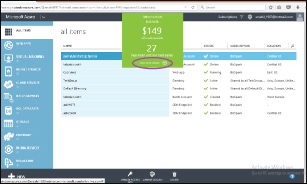Open the All Items grid icon
Viewport: 307px width, 185px height.
click(x=9, y=32)
